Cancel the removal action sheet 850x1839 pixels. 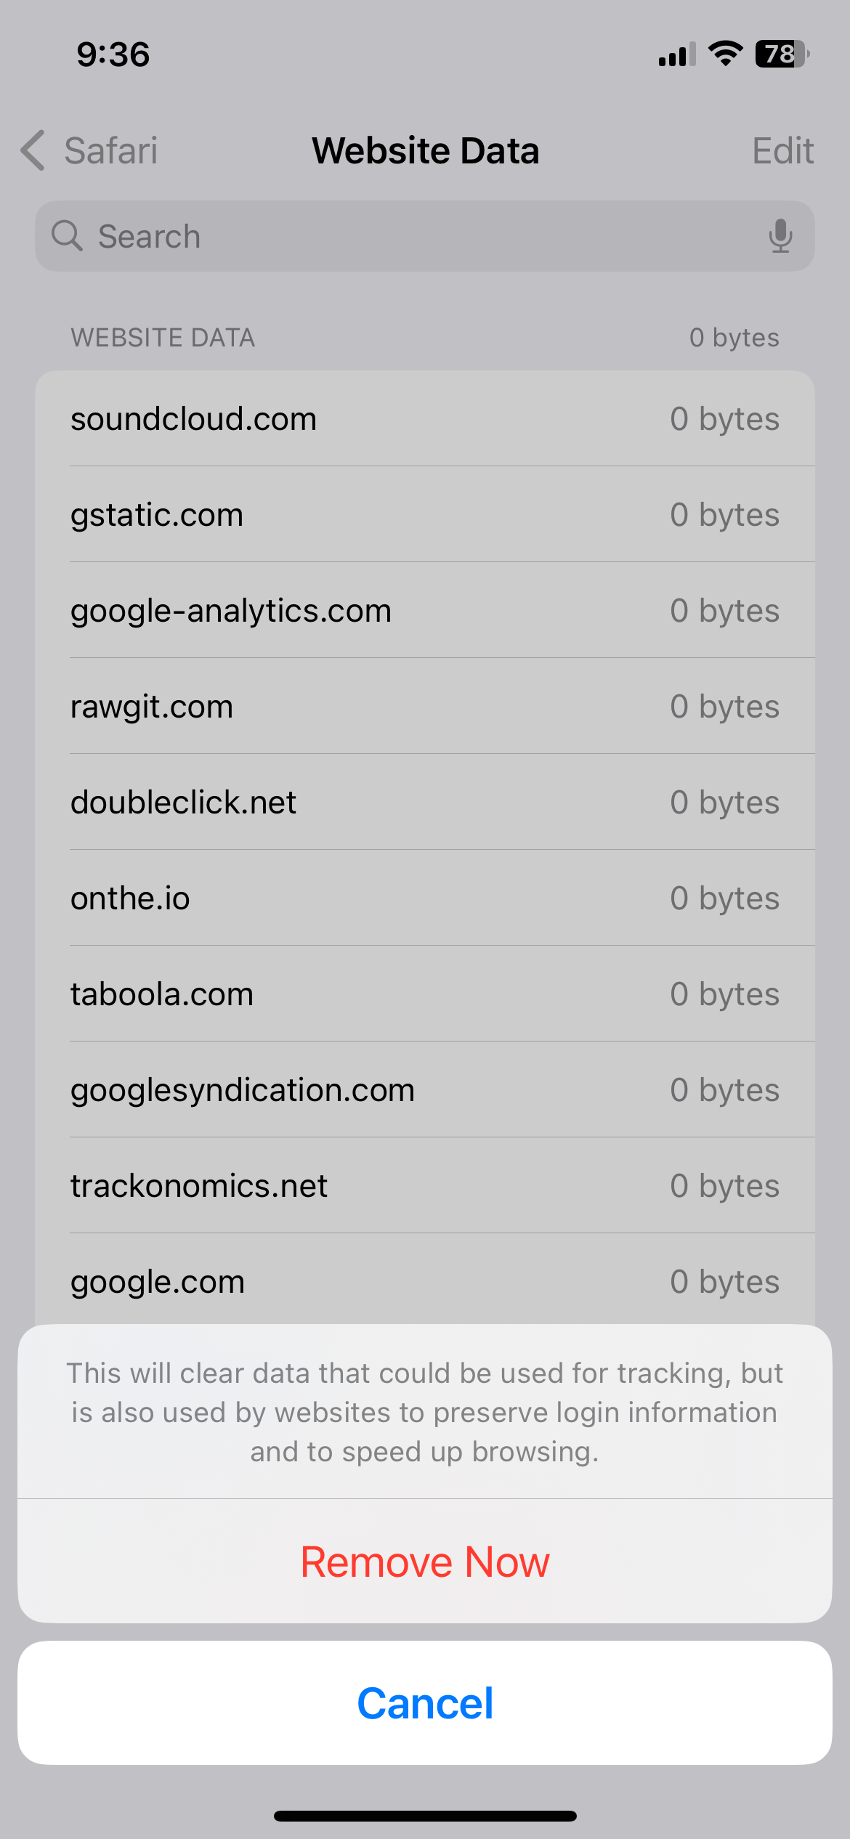pyautogui.click(x=425, y=1702)
